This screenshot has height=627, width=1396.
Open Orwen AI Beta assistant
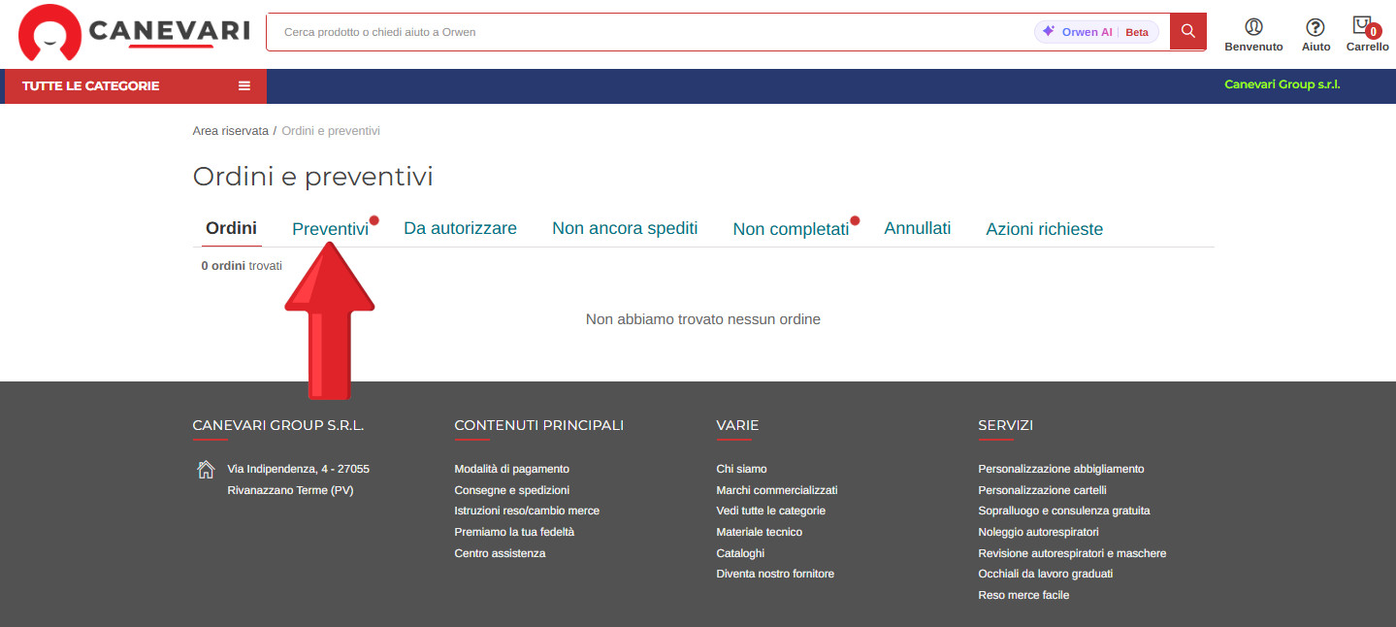pos(1096,32)
